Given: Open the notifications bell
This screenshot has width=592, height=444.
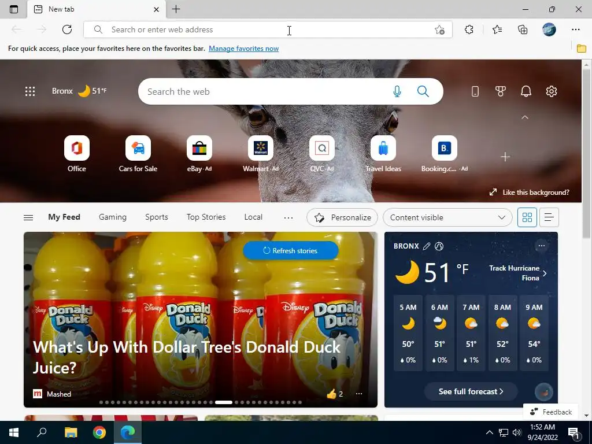Looking at the screenshot, I should coord(526,91).
